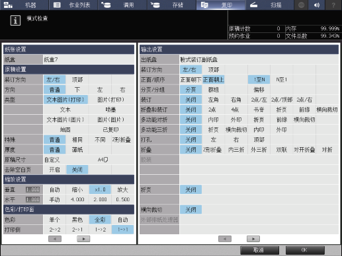Viewport: 342px width, 256px height.
Task: Turn off 去除空白页 with 关闭
Action: point(77,170)
